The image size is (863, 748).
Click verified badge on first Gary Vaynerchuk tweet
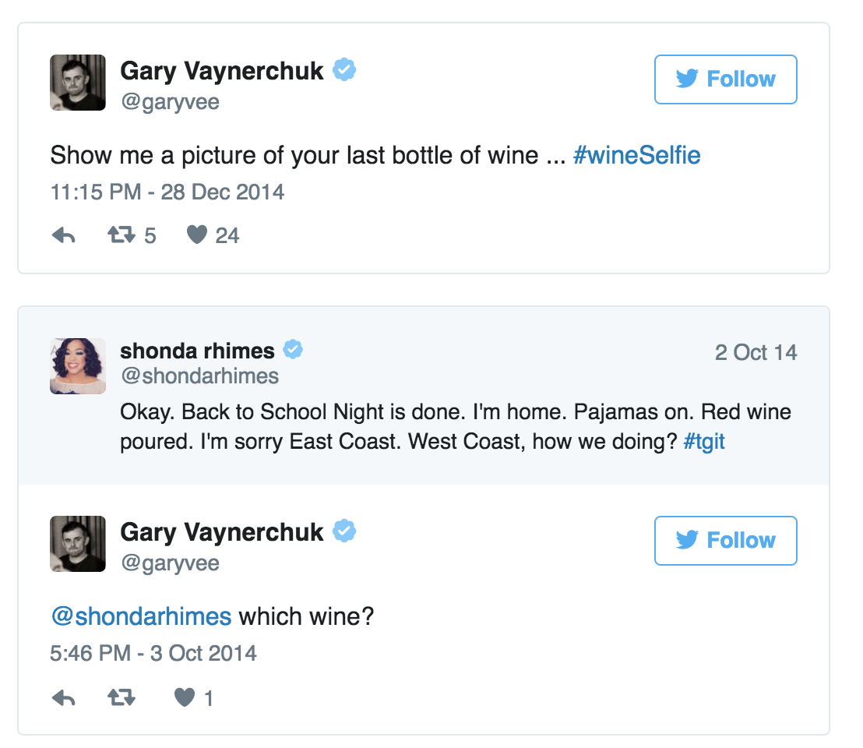pos(344,71)
